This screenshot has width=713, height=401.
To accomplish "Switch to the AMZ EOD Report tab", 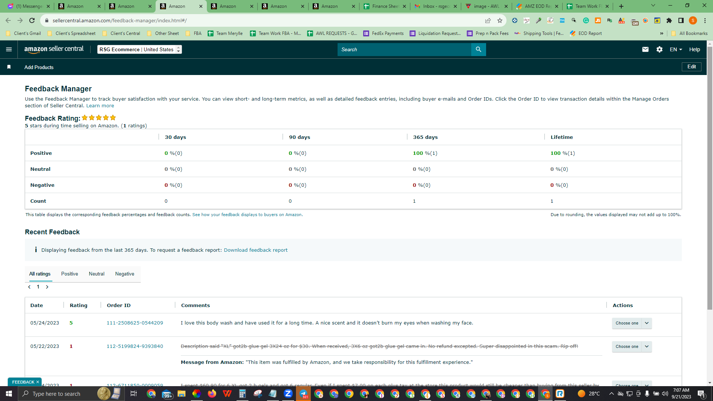I will 537,6.
